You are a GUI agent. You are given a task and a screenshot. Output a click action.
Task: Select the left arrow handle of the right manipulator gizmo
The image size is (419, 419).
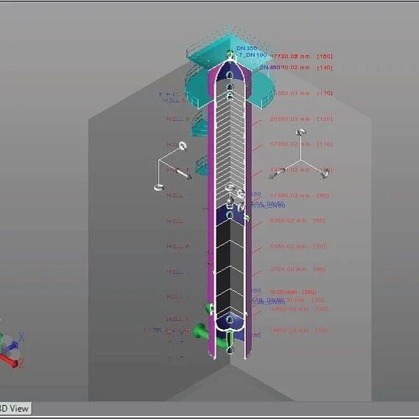click(277, 174)
